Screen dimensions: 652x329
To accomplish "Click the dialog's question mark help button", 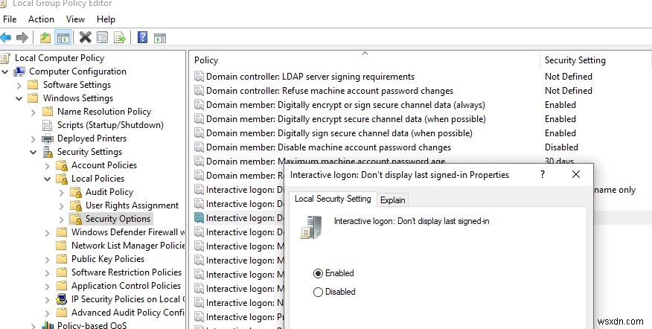I will point(542,174).
